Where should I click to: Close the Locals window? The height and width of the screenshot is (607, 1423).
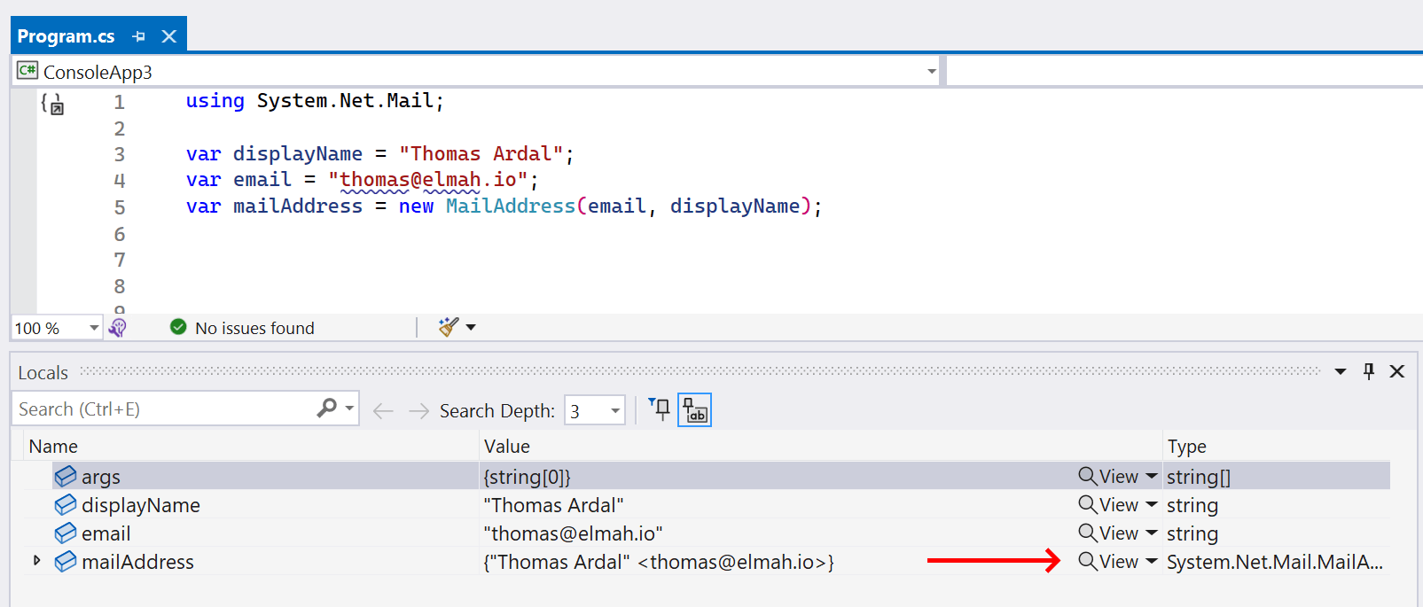1397,371
